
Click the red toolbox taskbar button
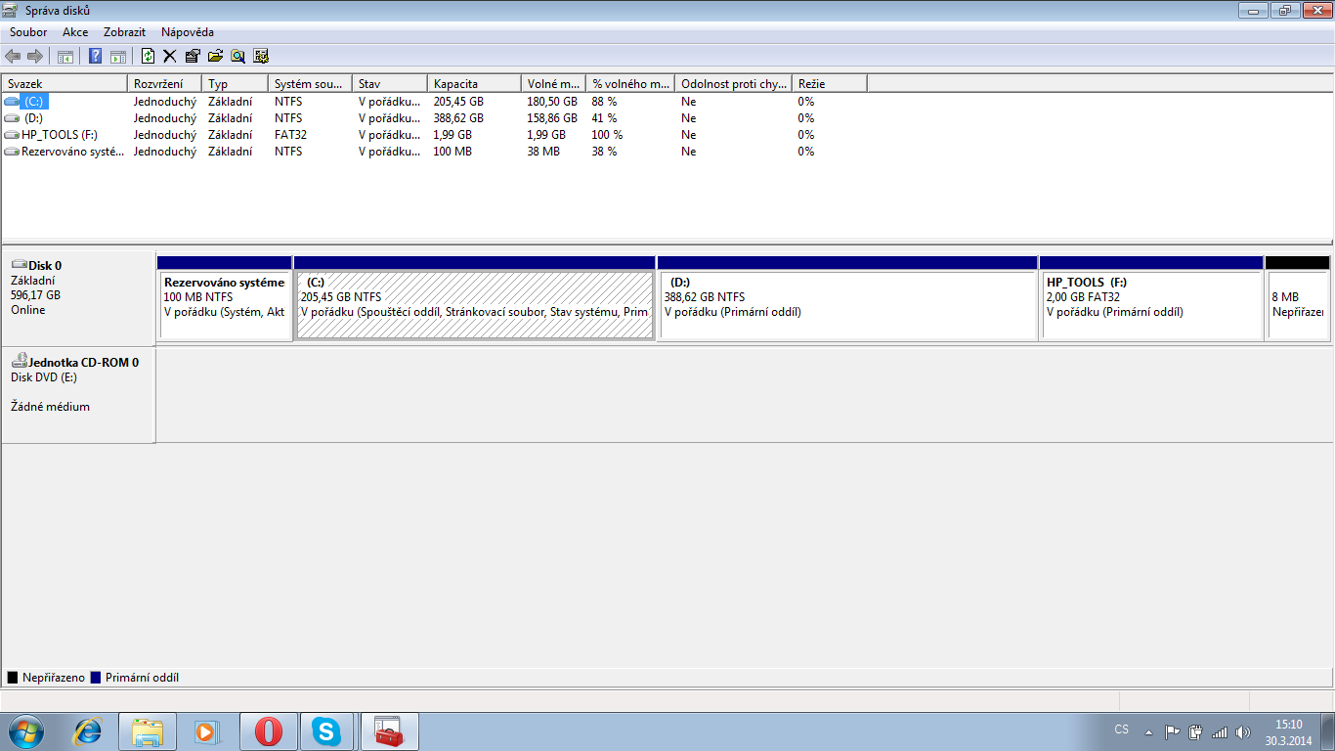pyautogui.click(x=390, y=730)
